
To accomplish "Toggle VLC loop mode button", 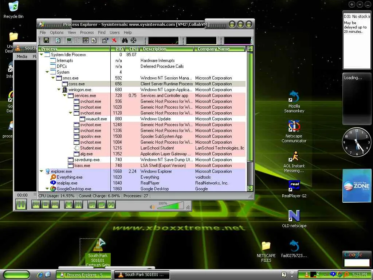I will pyautogui.click(x=102, y=204).
